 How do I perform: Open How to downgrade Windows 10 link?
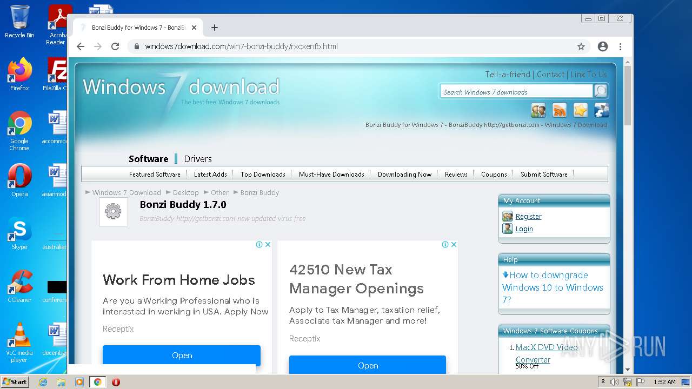point(553,287)
